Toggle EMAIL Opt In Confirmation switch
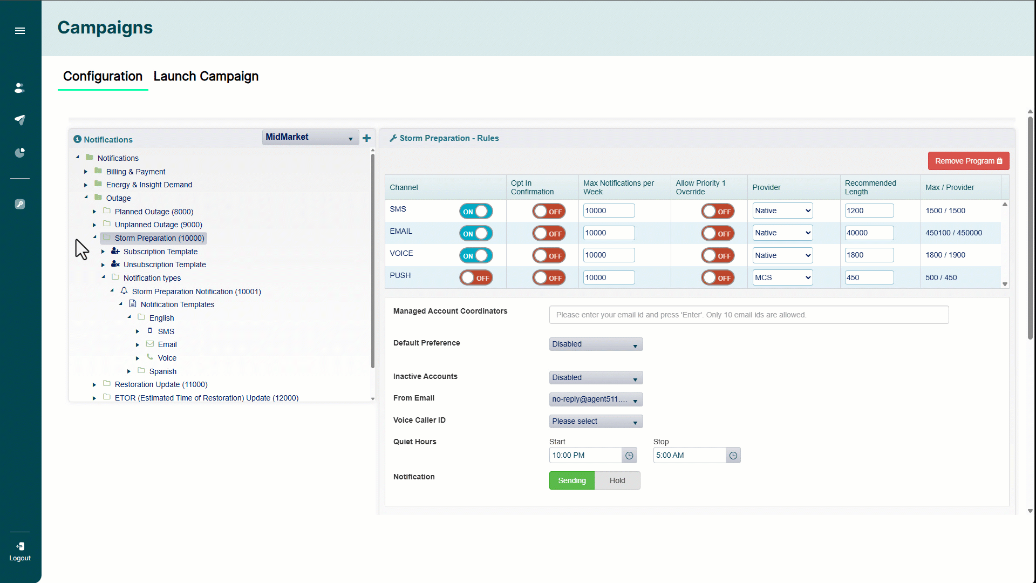1036x583 pixels. click(x=549, y=234)
